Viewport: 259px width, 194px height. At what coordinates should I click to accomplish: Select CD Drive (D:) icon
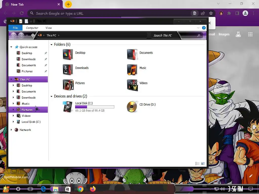[x=132, y=106]
